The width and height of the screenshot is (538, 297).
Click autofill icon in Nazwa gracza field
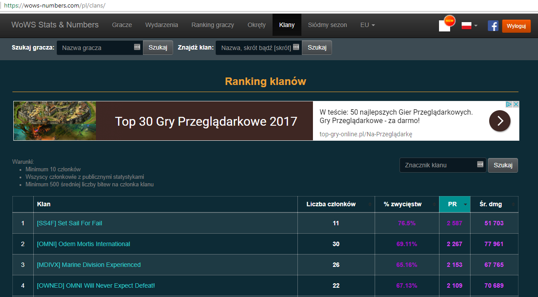(x=137, y=47)
